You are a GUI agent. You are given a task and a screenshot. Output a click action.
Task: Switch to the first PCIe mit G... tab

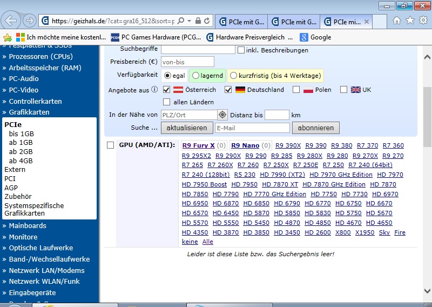pyautogui.click(x=241, y=22)
